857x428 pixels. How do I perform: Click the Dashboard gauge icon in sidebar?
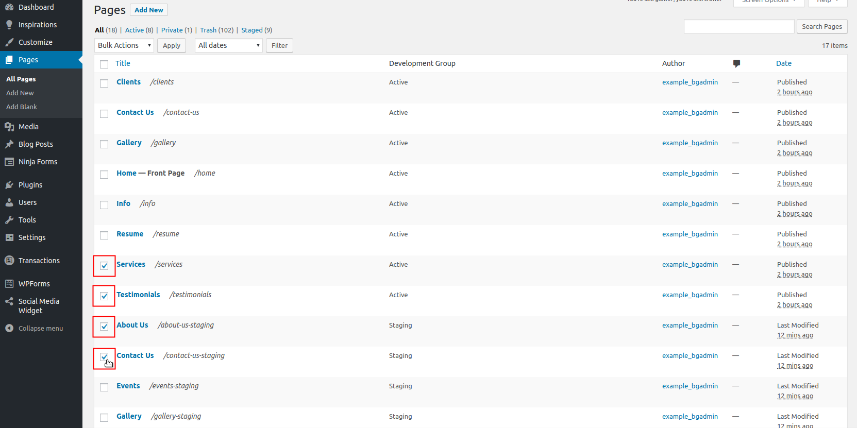click(9, 7)
